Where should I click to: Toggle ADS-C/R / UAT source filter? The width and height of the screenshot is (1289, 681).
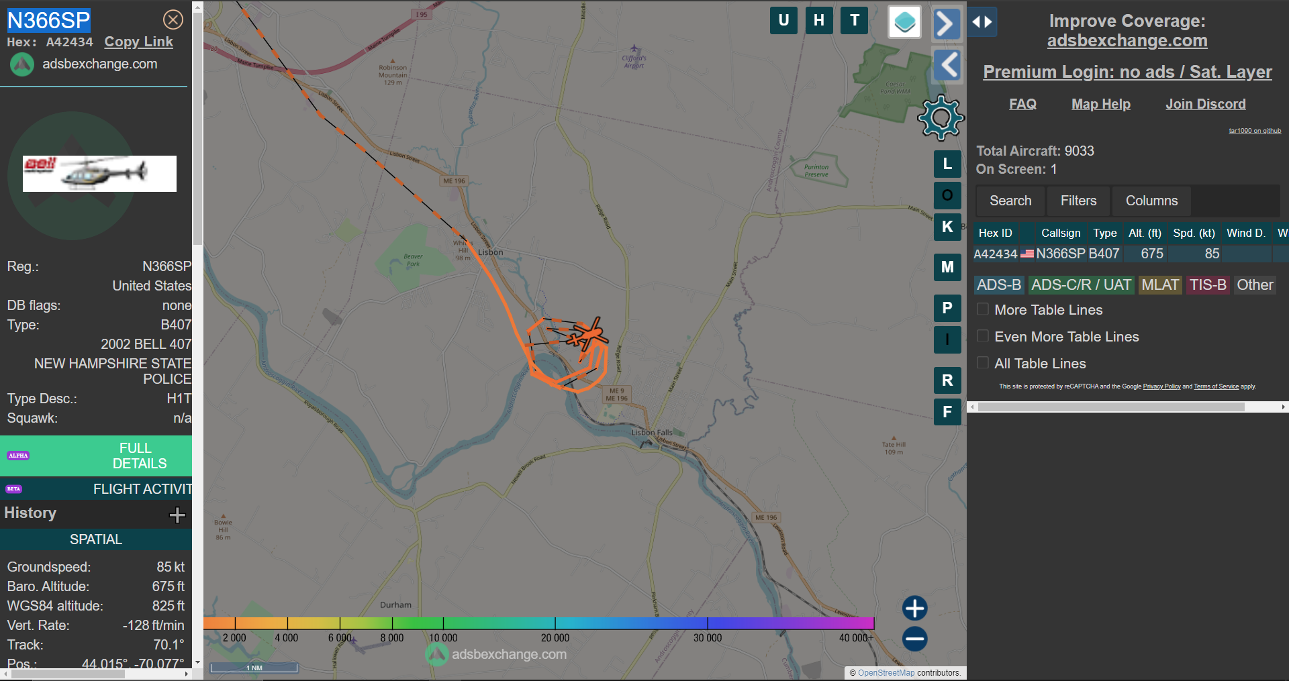[x=1081, y=285]
